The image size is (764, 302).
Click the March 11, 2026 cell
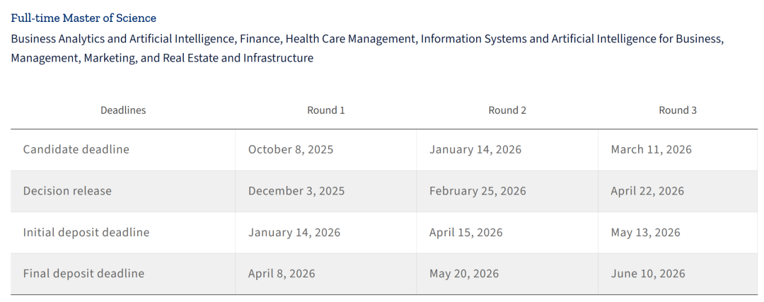pyautogui.click(x=652, y=150)
